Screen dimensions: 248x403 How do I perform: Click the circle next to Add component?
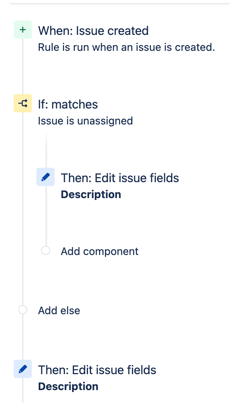(46, 250)
